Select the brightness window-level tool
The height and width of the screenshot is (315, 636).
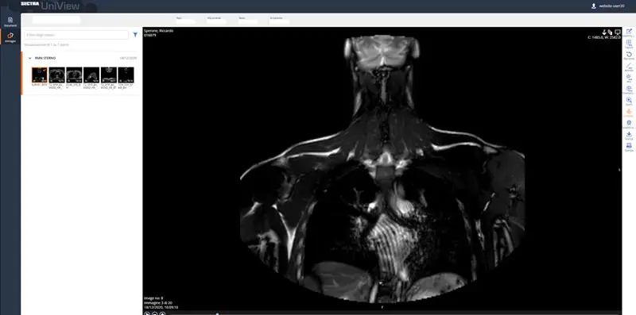[x=629, y=78]
